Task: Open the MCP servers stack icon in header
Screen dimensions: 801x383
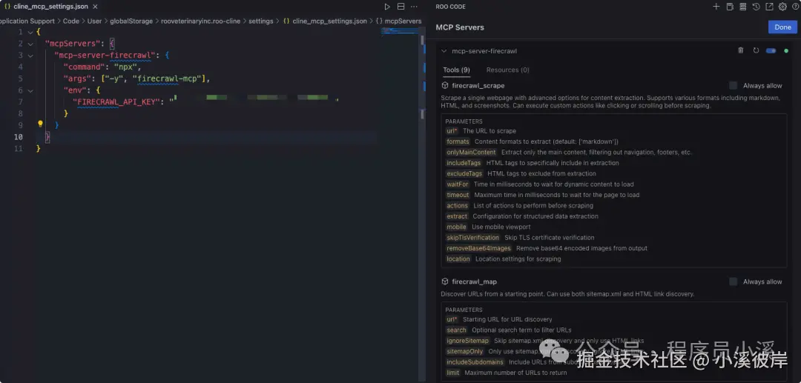Action: (742, 7)
